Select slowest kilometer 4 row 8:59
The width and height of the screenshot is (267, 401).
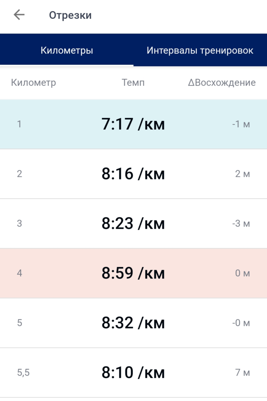[133, 273]
